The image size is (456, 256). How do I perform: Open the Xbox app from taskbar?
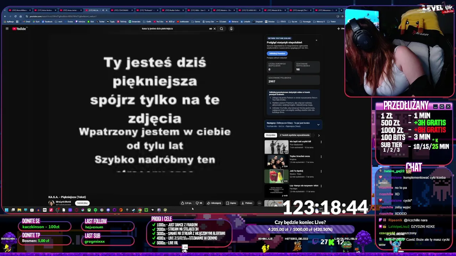[x=89, y=210]
